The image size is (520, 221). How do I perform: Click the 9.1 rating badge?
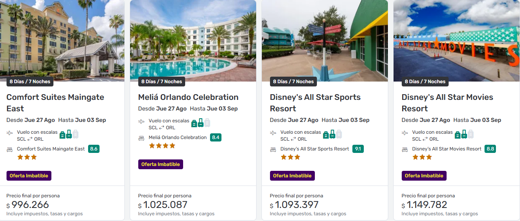pyautogui.click(x=358, y=149)
